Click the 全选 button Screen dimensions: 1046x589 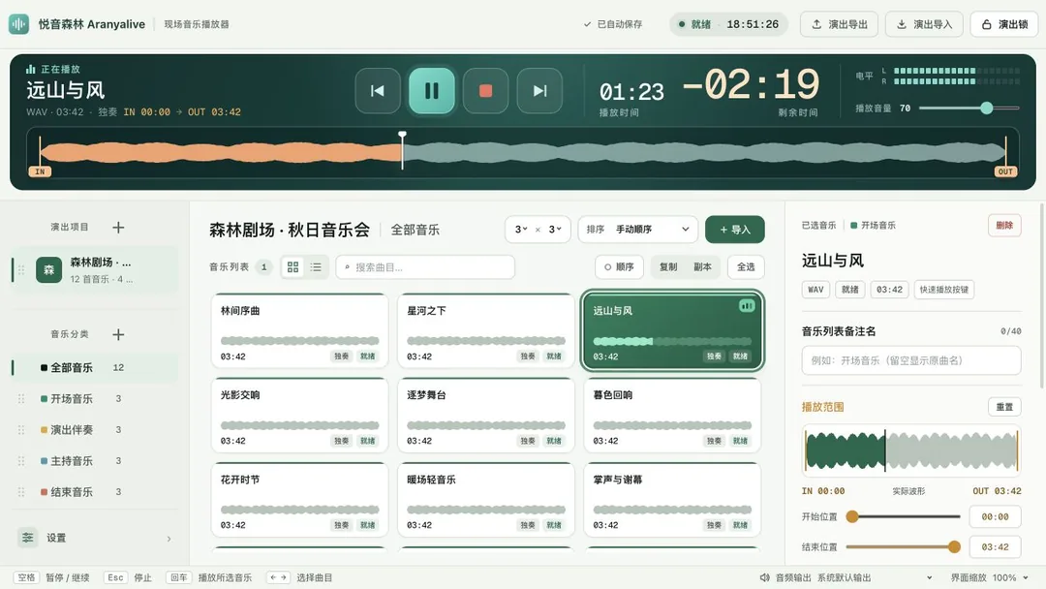click(x=746, y=266)
